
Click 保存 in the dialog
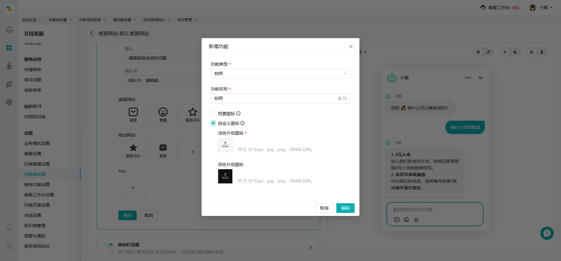[345, 208]
